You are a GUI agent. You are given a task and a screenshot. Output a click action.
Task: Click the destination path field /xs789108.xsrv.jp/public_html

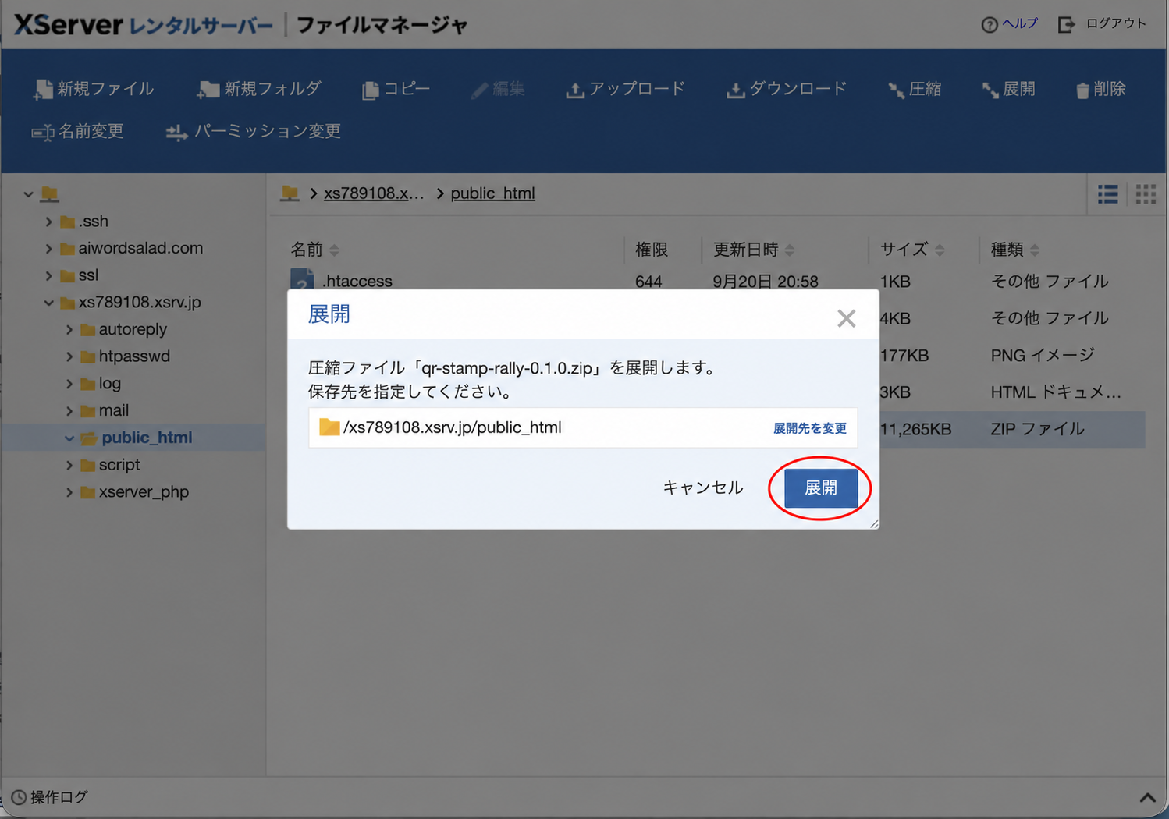(583, 427)
